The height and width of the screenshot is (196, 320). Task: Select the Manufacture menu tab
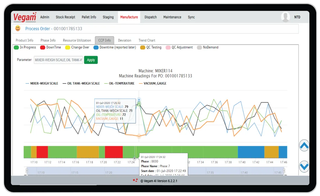[x=129, y=17]
